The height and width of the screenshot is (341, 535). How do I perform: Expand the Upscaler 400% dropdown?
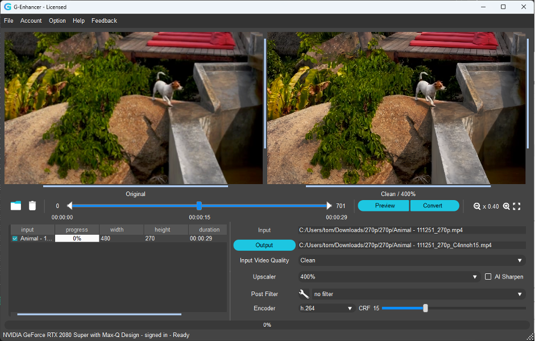click(389, 277)
